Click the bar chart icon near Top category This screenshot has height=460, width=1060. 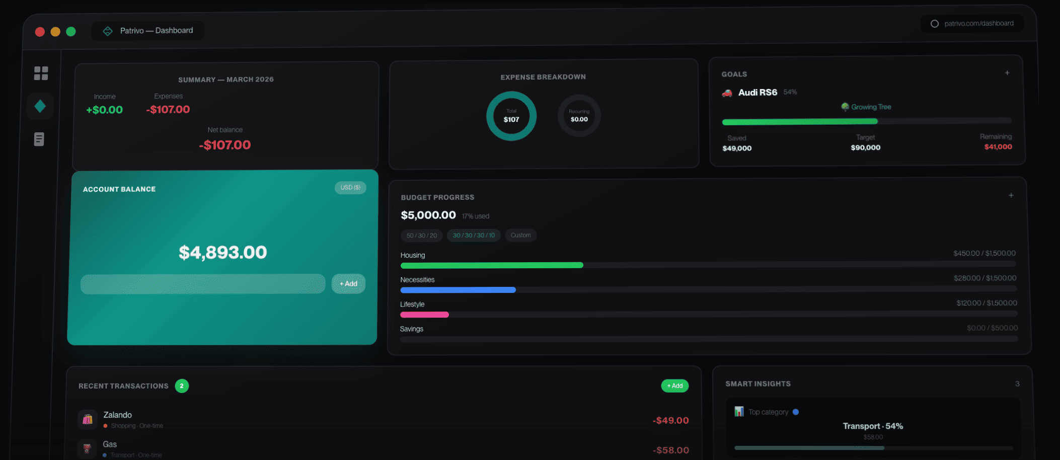pyautogui.click(x=739, y=411)
